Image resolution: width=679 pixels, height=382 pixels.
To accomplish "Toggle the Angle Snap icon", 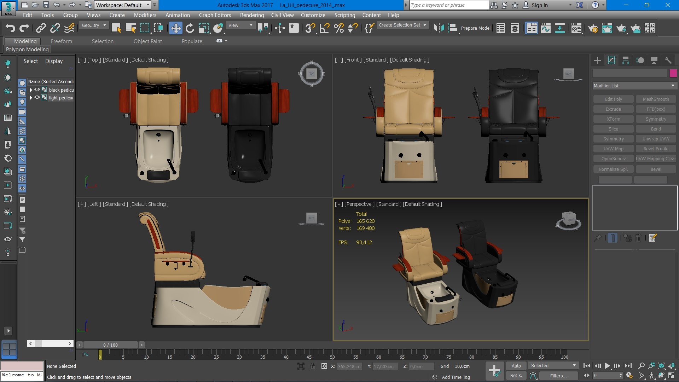I will [324, 28].
